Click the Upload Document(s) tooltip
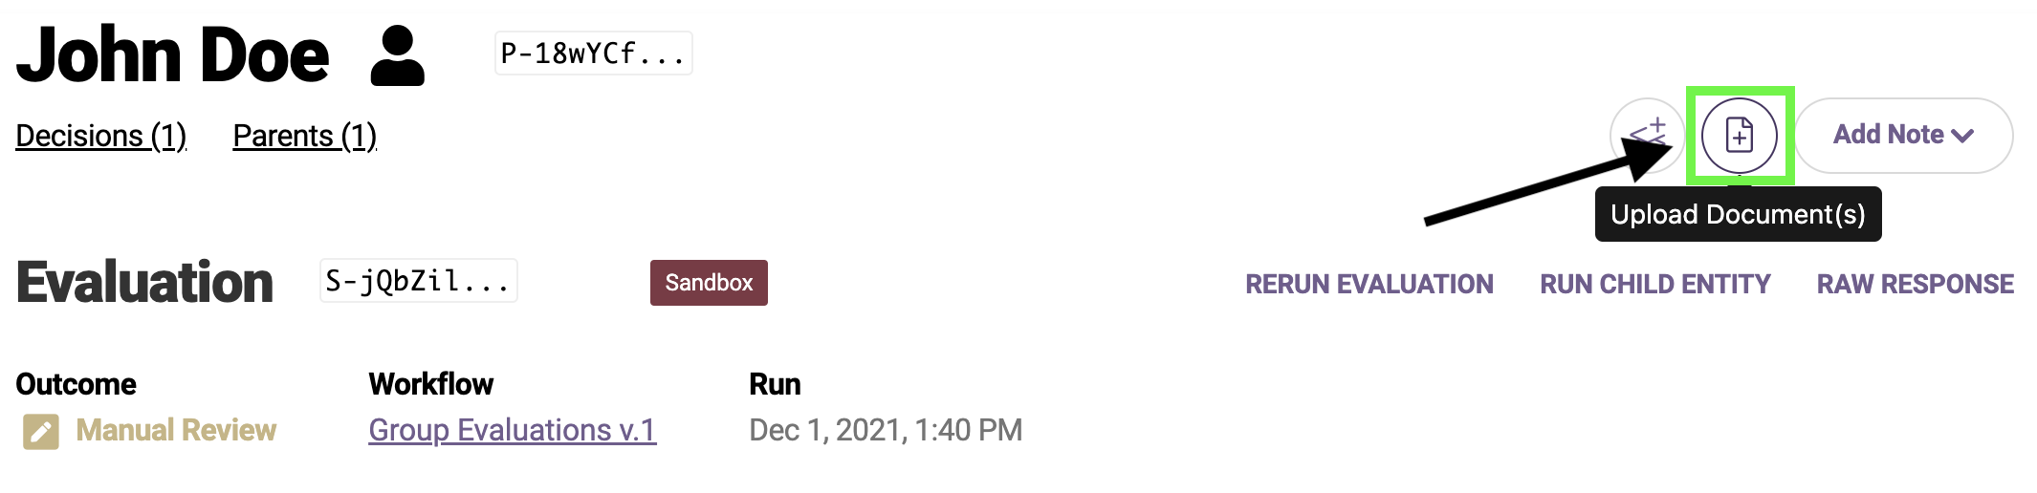This screenshot has width=2037, height=493. click(x=1738, y=214)
